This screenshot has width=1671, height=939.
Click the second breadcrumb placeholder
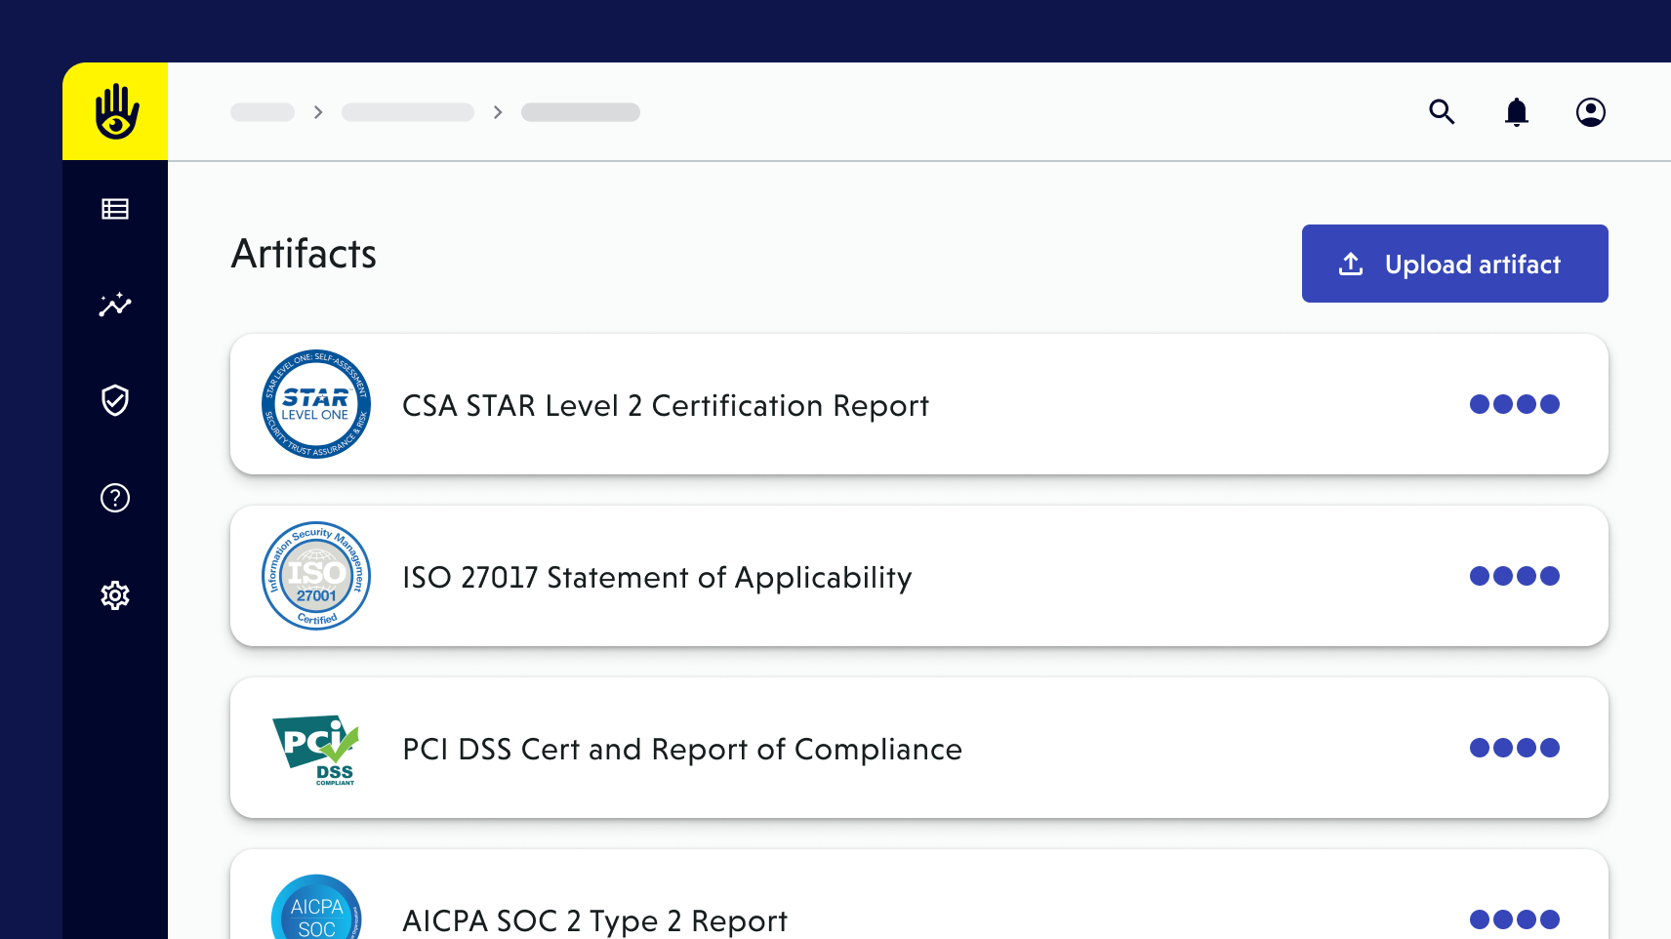coord(408,112)
